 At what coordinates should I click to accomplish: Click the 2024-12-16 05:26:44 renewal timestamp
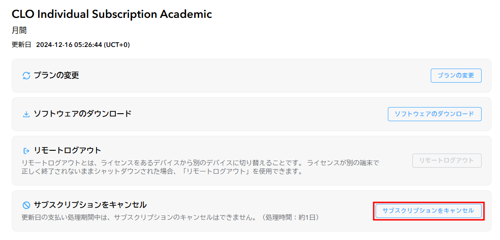(69, 45)
